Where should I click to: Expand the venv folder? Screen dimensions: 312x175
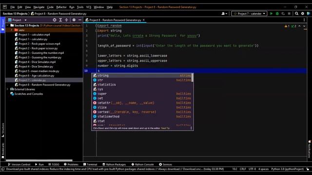click(x=11, y=30)
